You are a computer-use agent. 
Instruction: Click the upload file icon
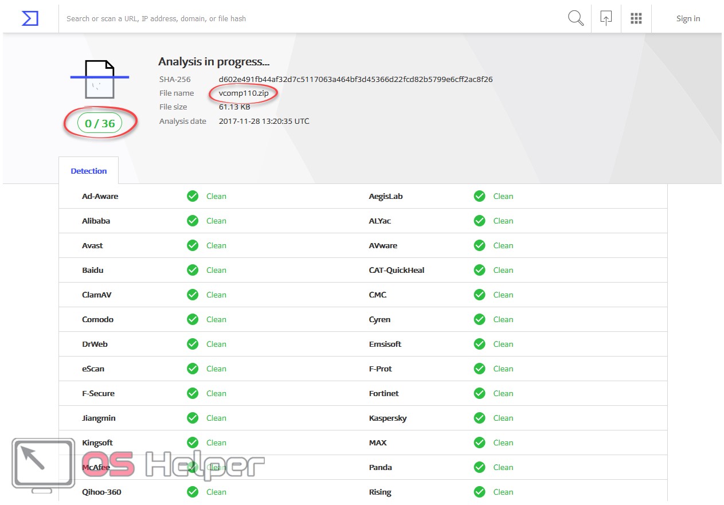[x=606, y=18]
